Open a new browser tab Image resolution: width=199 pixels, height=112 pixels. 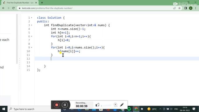pyautogui.click(x=42, y=3)
